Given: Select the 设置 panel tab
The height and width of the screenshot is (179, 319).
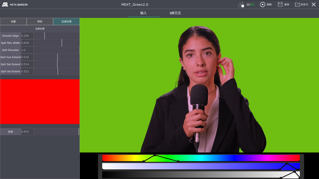Looking at the screenshot, I should point(13,21).
